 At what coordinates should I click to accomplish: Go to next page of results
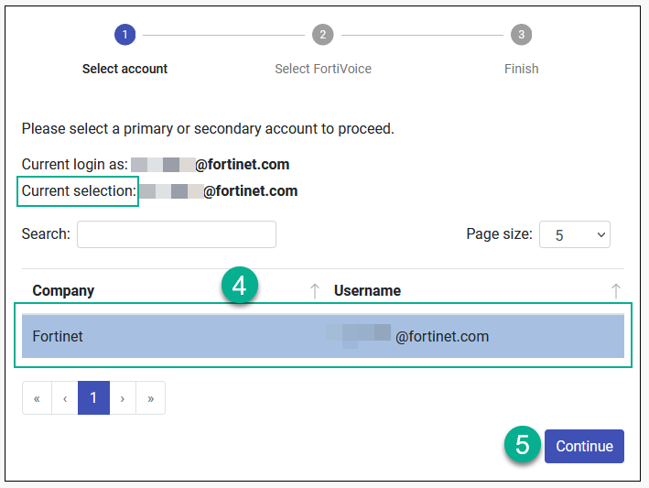coord(123,398)
